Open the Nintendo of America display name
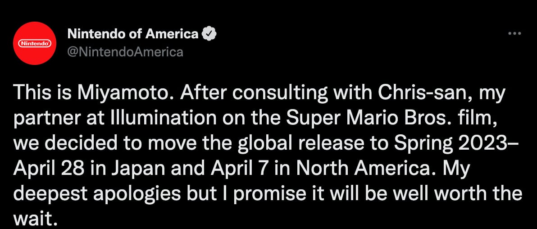Image resolution: width=537 pixels, height=229 pixels. [132, 34]
